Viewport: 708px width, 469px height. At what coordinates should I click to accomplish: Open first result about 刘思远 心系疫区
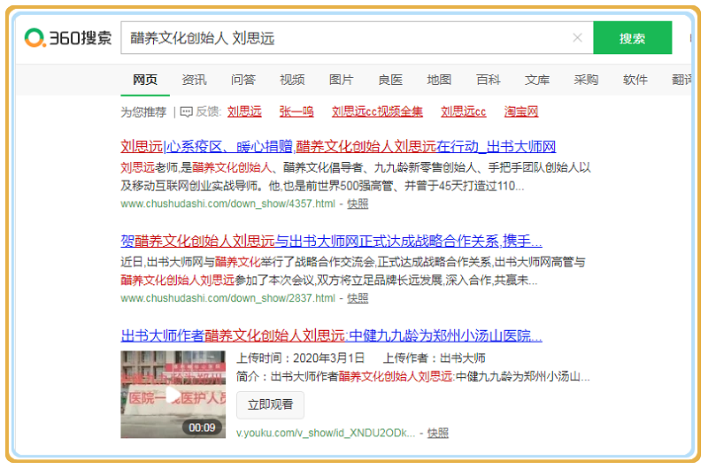[x=338, y=147]
